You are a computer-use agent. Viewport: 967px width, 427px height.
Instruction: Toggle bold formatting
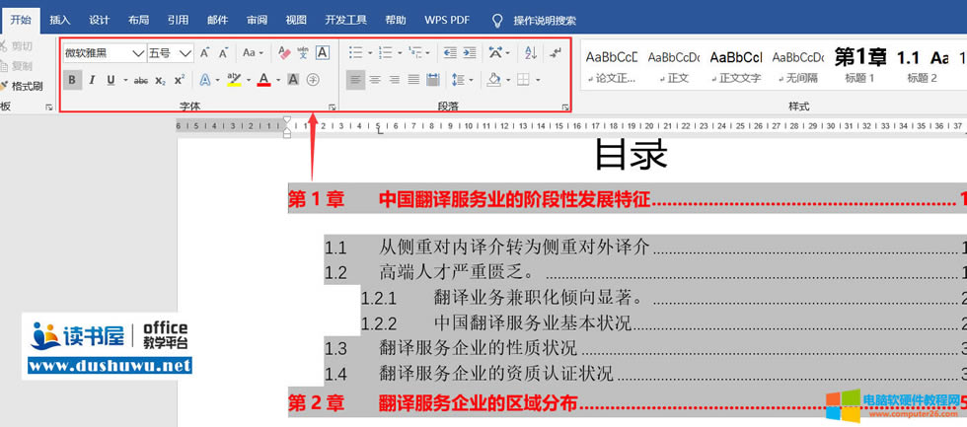coord(73,80)
